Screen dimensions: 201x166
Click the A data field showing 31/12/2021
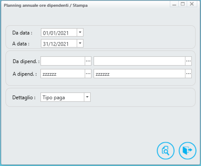[x=59, y=43]
